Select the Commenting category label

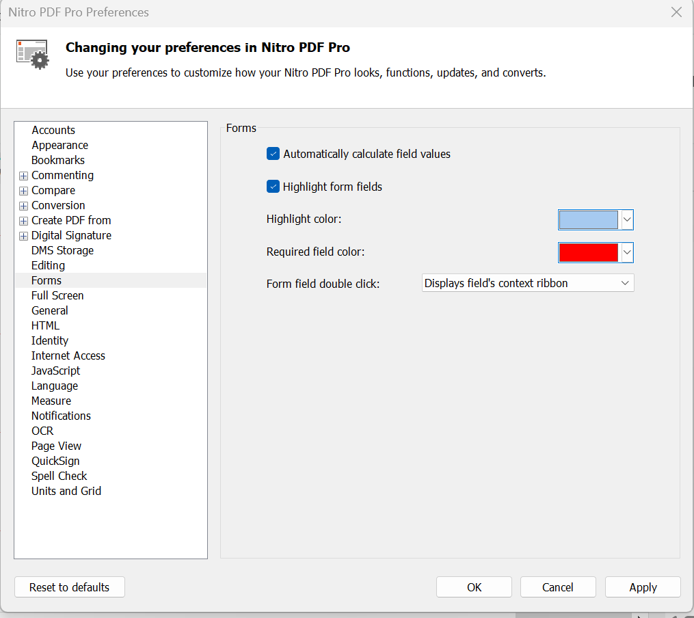pos(62,175)
